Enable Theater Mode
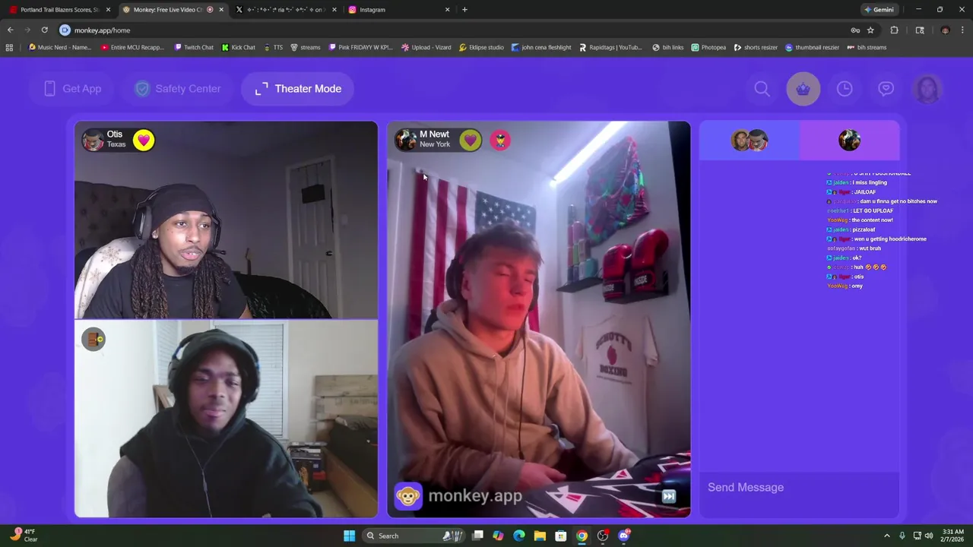 (298, 89)
